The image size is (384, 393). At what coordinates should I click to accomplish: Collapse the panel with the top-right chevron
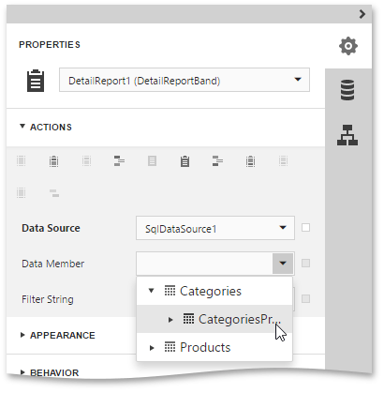click(x=362, y=14)
